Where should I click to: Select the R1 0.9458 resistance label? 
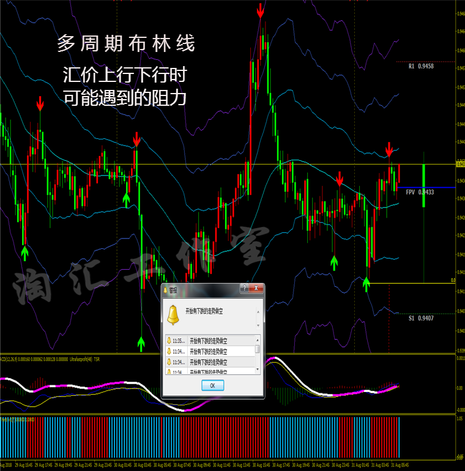tap(421, 66)
